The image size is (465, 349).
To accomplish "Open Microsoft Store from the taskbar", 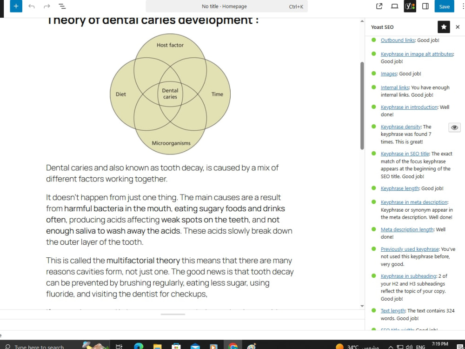I will pyautogui.click(x=176, y=346).
